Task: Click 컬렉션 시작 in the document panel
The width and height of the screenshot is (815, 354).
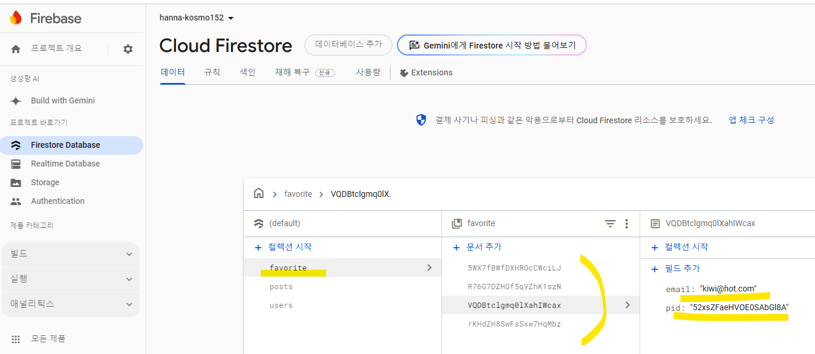Action: point(686,247)
